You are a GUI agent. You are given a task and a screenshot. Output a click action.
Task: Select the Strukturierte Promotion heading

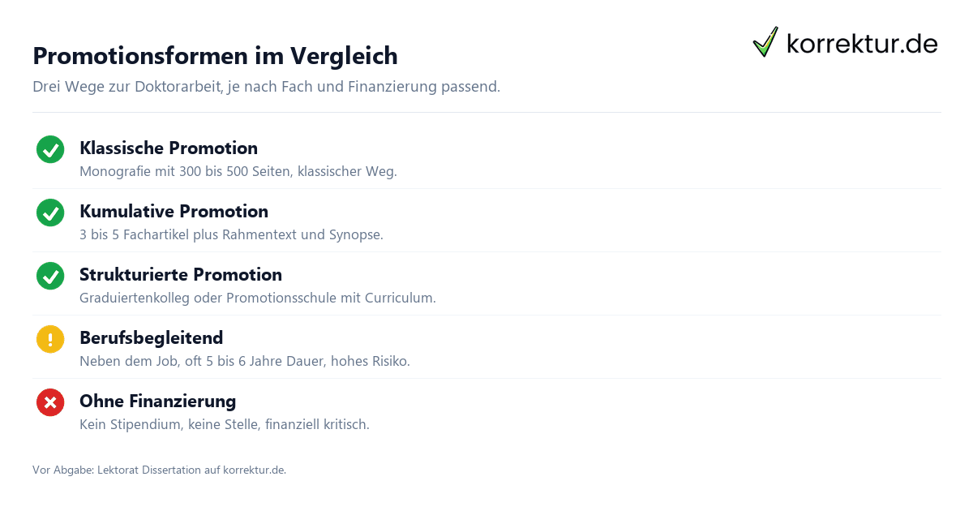181,275
